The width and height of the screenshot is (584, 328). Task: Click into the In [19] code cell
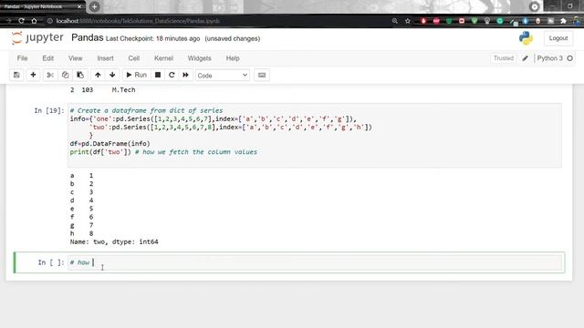coord(315,136)
